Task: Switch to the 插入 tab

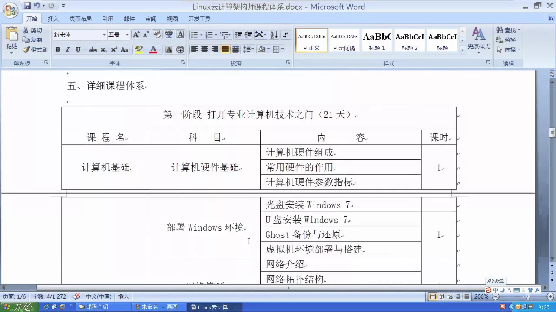Action: (x=53, y=19)
